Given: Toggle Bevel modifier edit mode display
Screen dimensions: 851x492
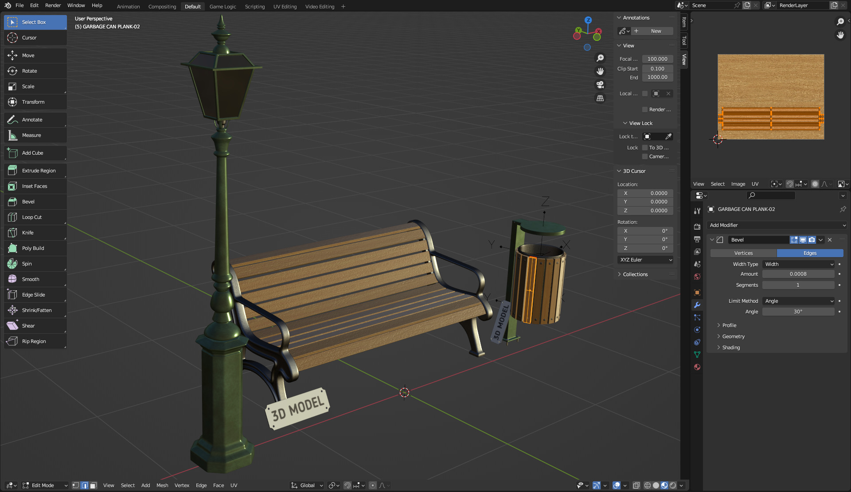Looking at the screenshot, I should 794,240.
